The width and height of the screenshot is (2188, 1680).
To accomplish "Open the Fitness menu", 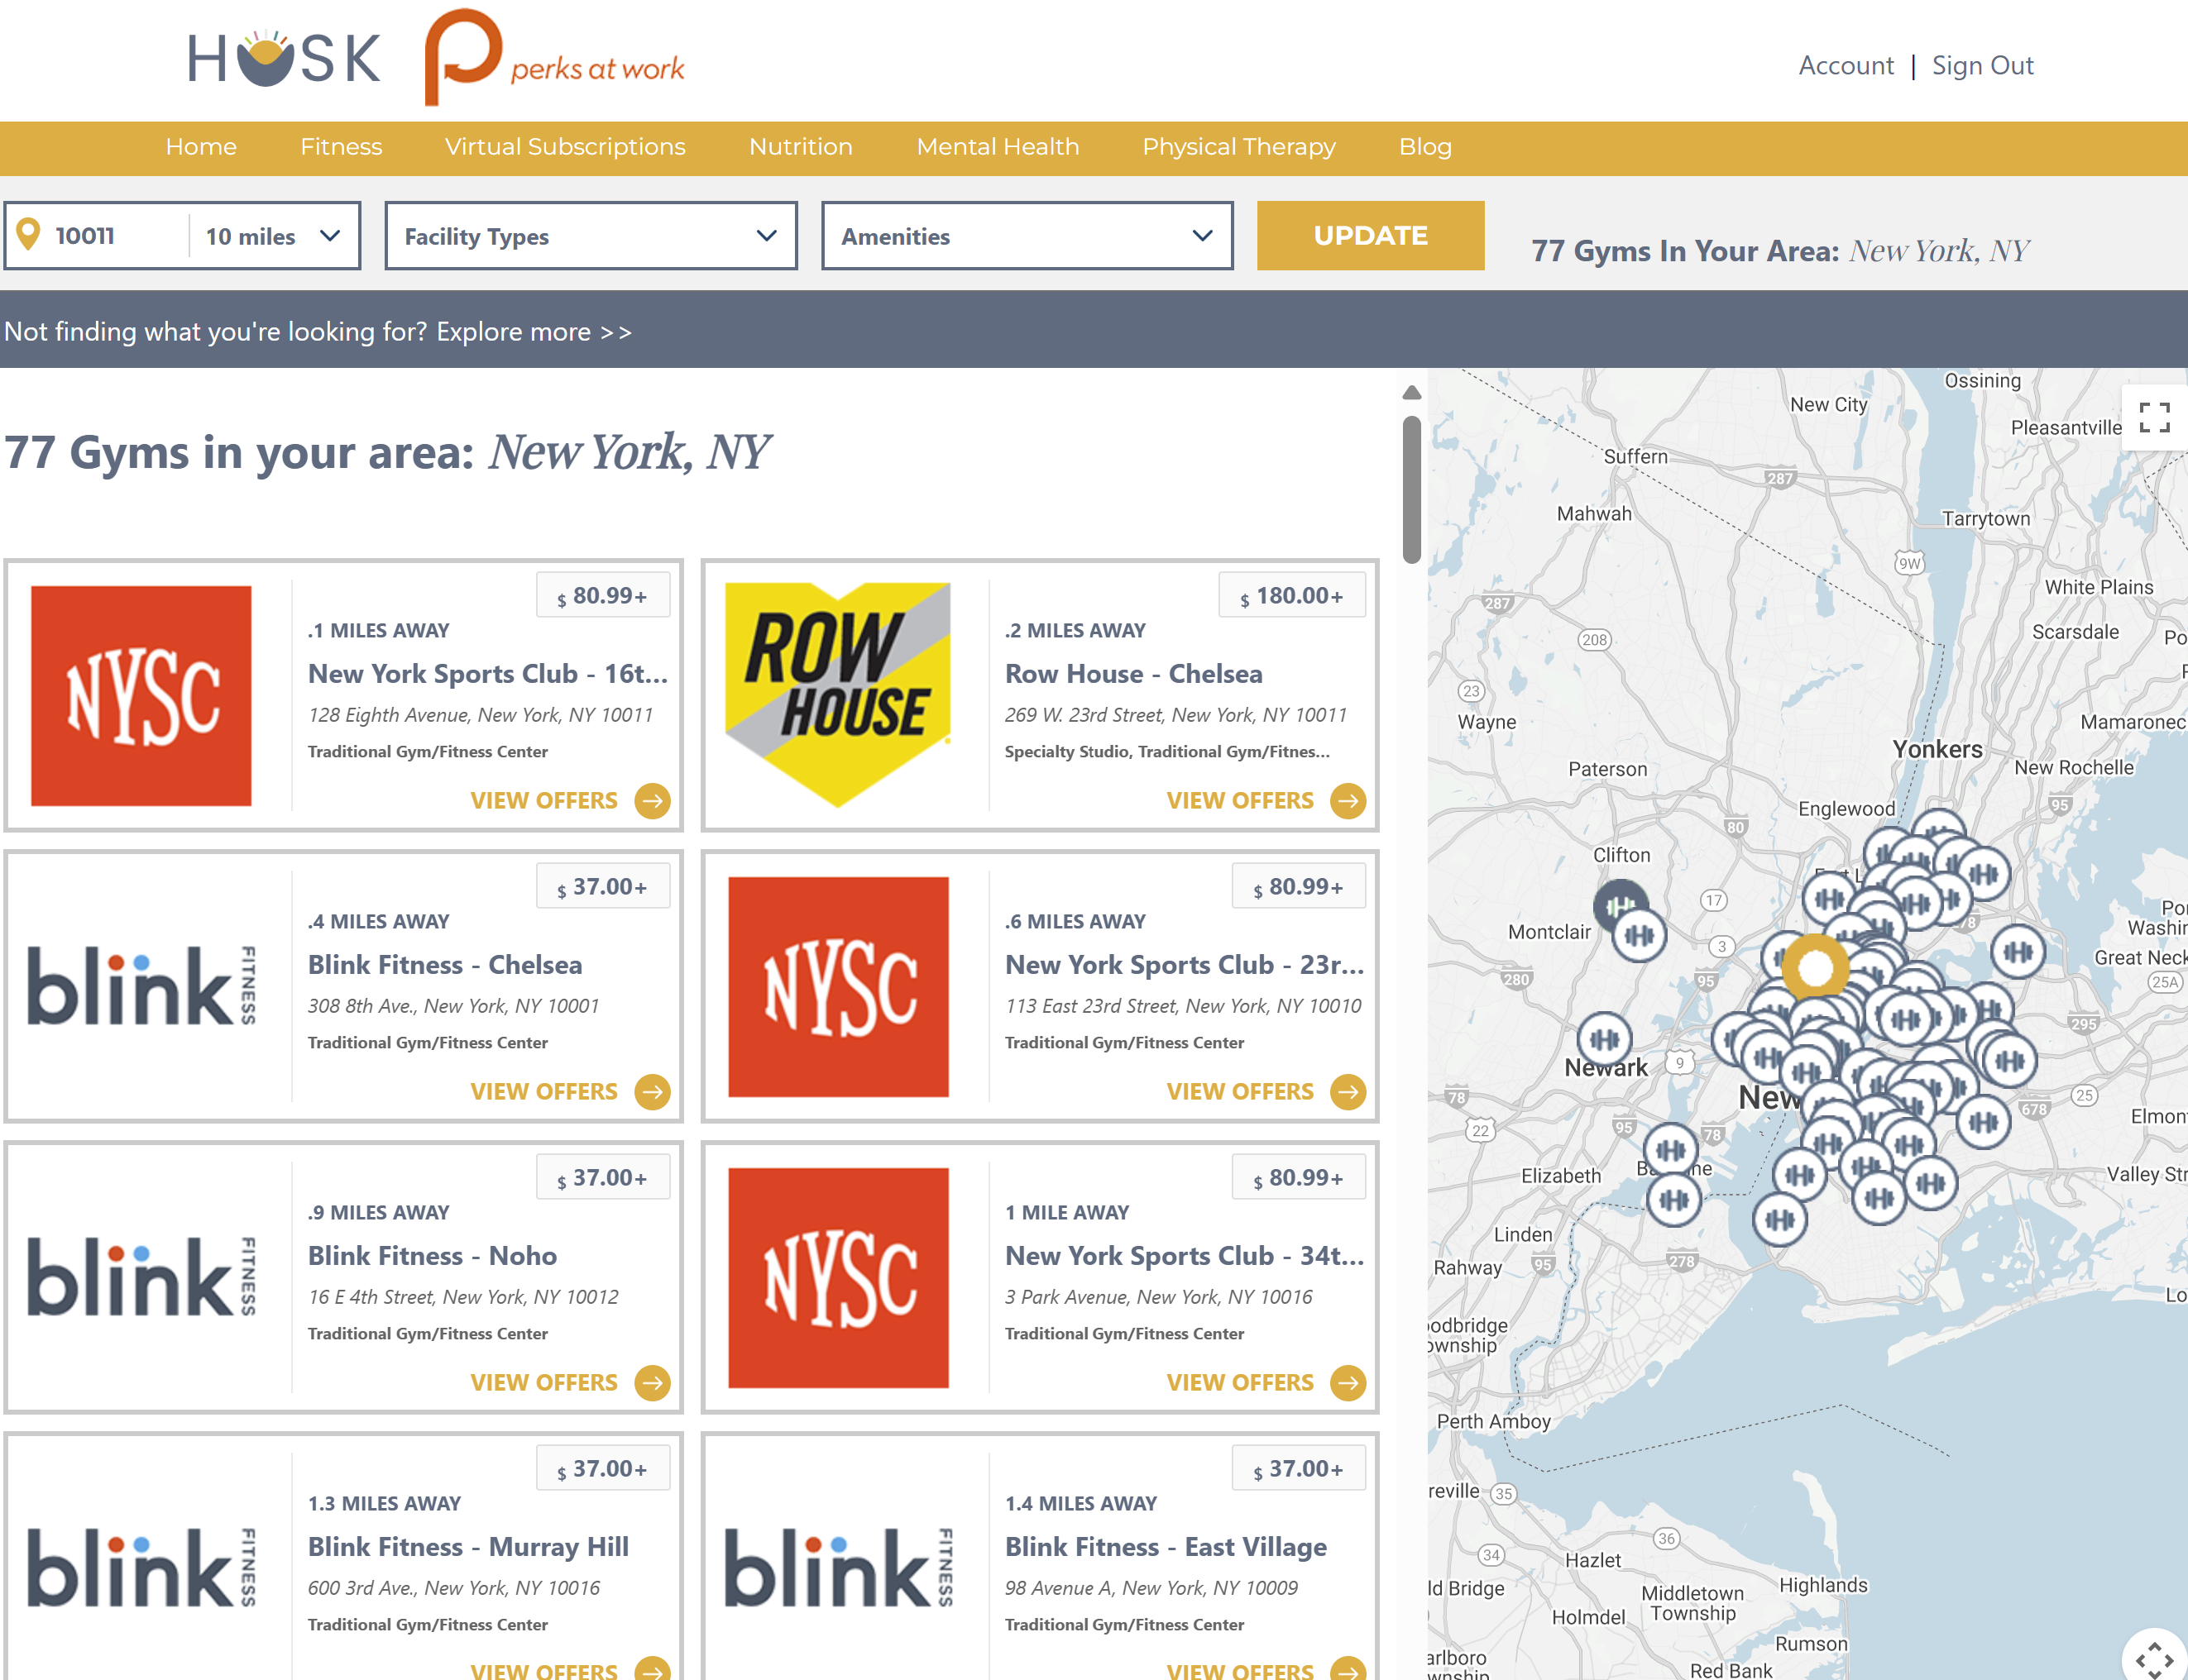I will coord(341,147).
